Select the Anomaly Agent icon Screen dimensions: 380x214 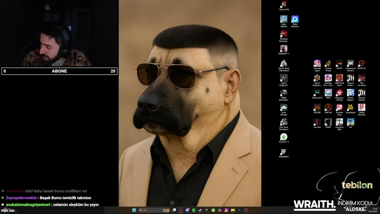pos(317,65)
